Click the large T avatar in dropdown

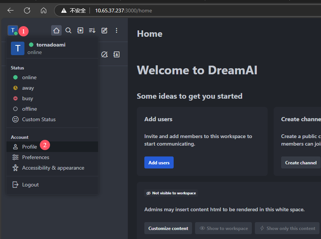tap(18, 48)
